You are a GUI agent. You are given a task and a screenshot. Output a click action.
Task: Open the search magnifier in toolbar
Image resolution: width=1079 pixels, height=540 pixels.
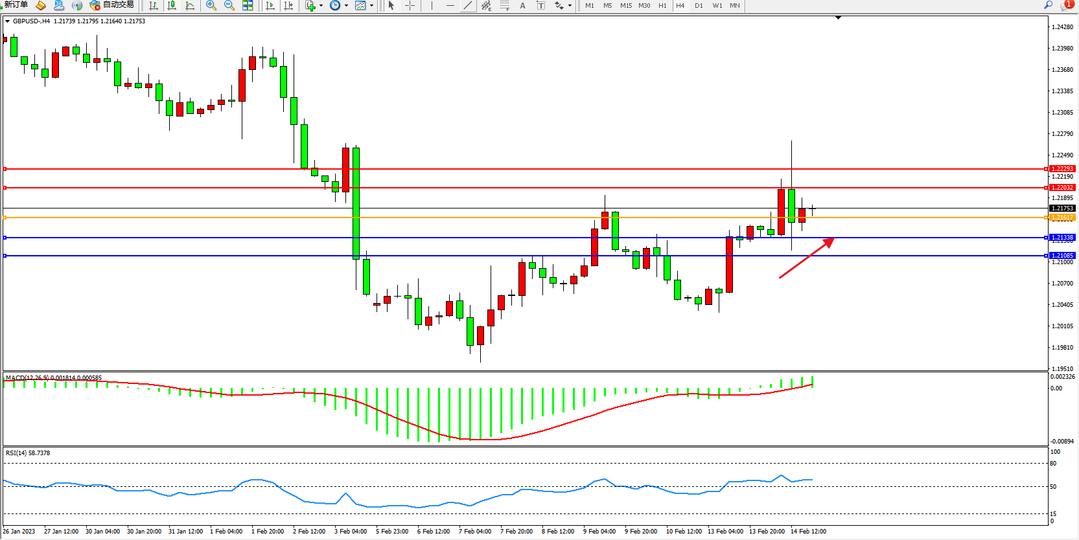click(1048, 5)
